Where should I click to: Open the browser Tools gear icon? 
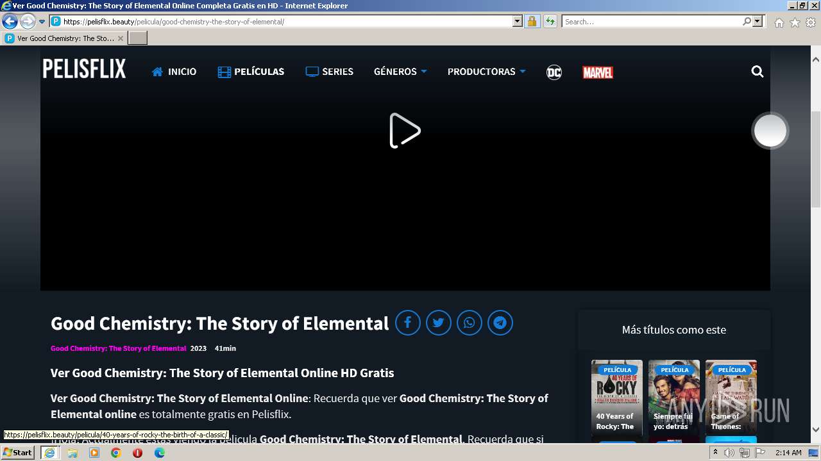coord(811,22)
